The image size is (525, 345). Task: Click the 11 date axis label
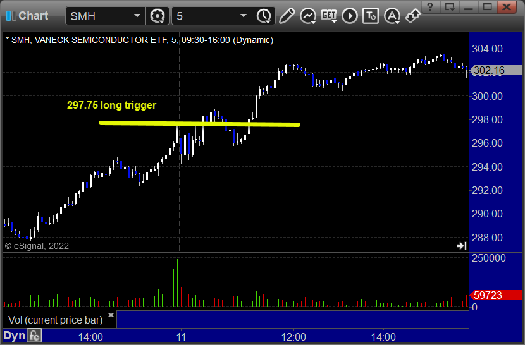point(181,337)
